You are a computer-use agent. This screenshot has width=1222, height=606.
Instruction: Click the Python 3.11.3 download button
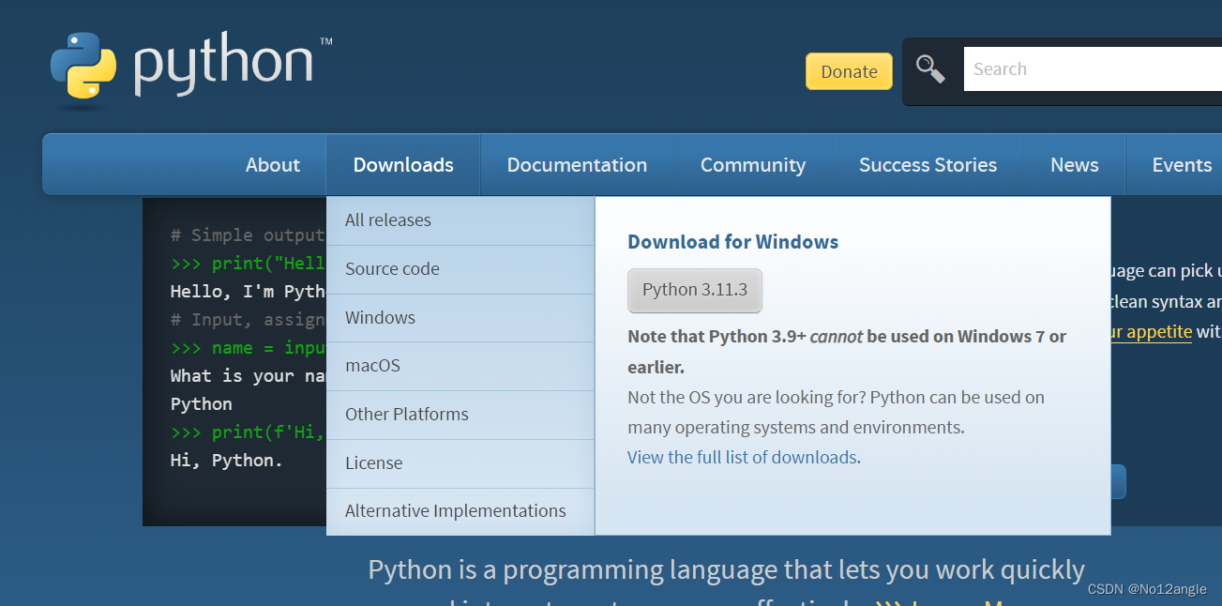[x=695, y=290]
